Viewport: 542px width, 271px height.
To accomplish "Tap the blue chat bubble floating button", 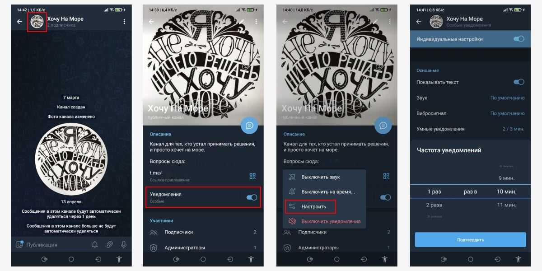I will tap(249, 125).
